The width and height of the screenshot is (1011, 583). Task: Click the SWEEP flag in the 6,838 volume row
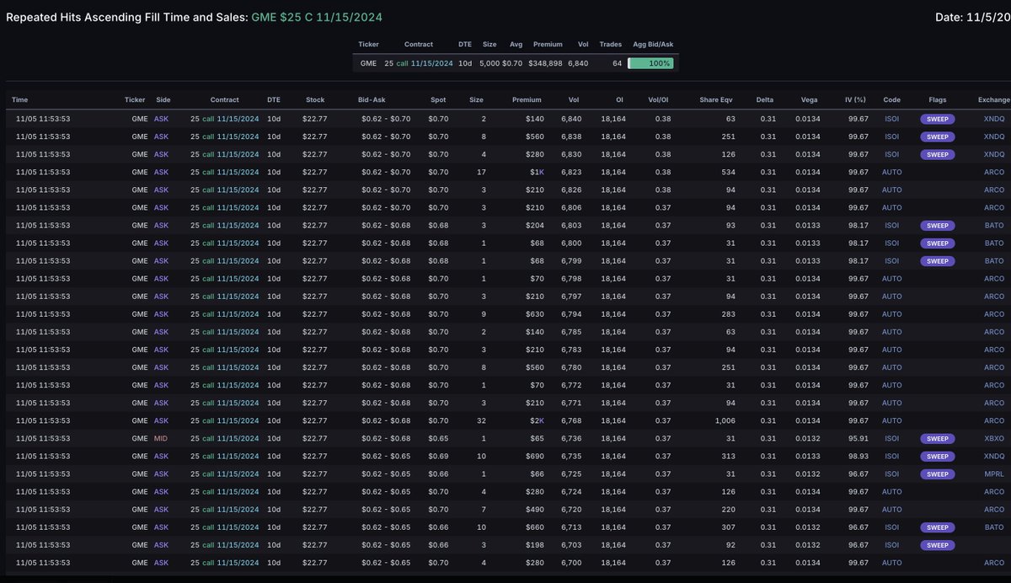coord(937,137)
